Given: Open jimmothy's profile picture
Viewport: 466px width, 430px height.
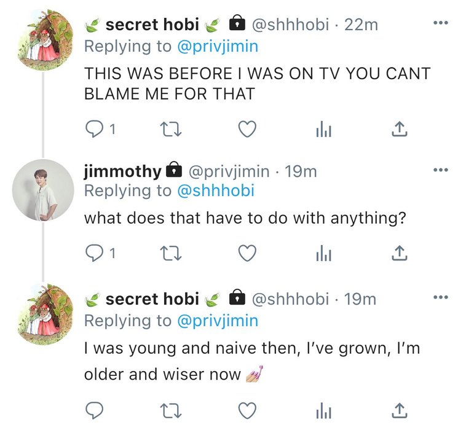Looking at the screenshot, I should click(x=43, y=189).
